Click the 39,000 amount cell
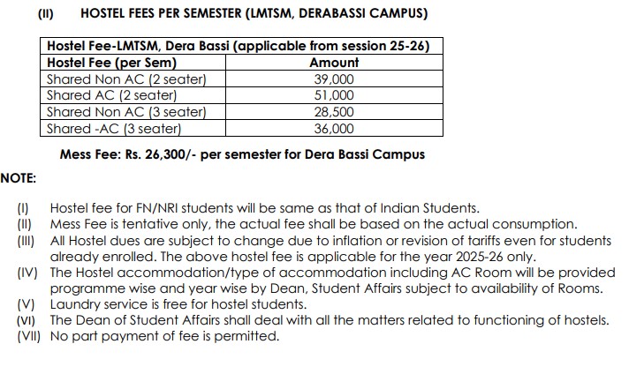This screenshot has width=629, height=374. point(334,79)
